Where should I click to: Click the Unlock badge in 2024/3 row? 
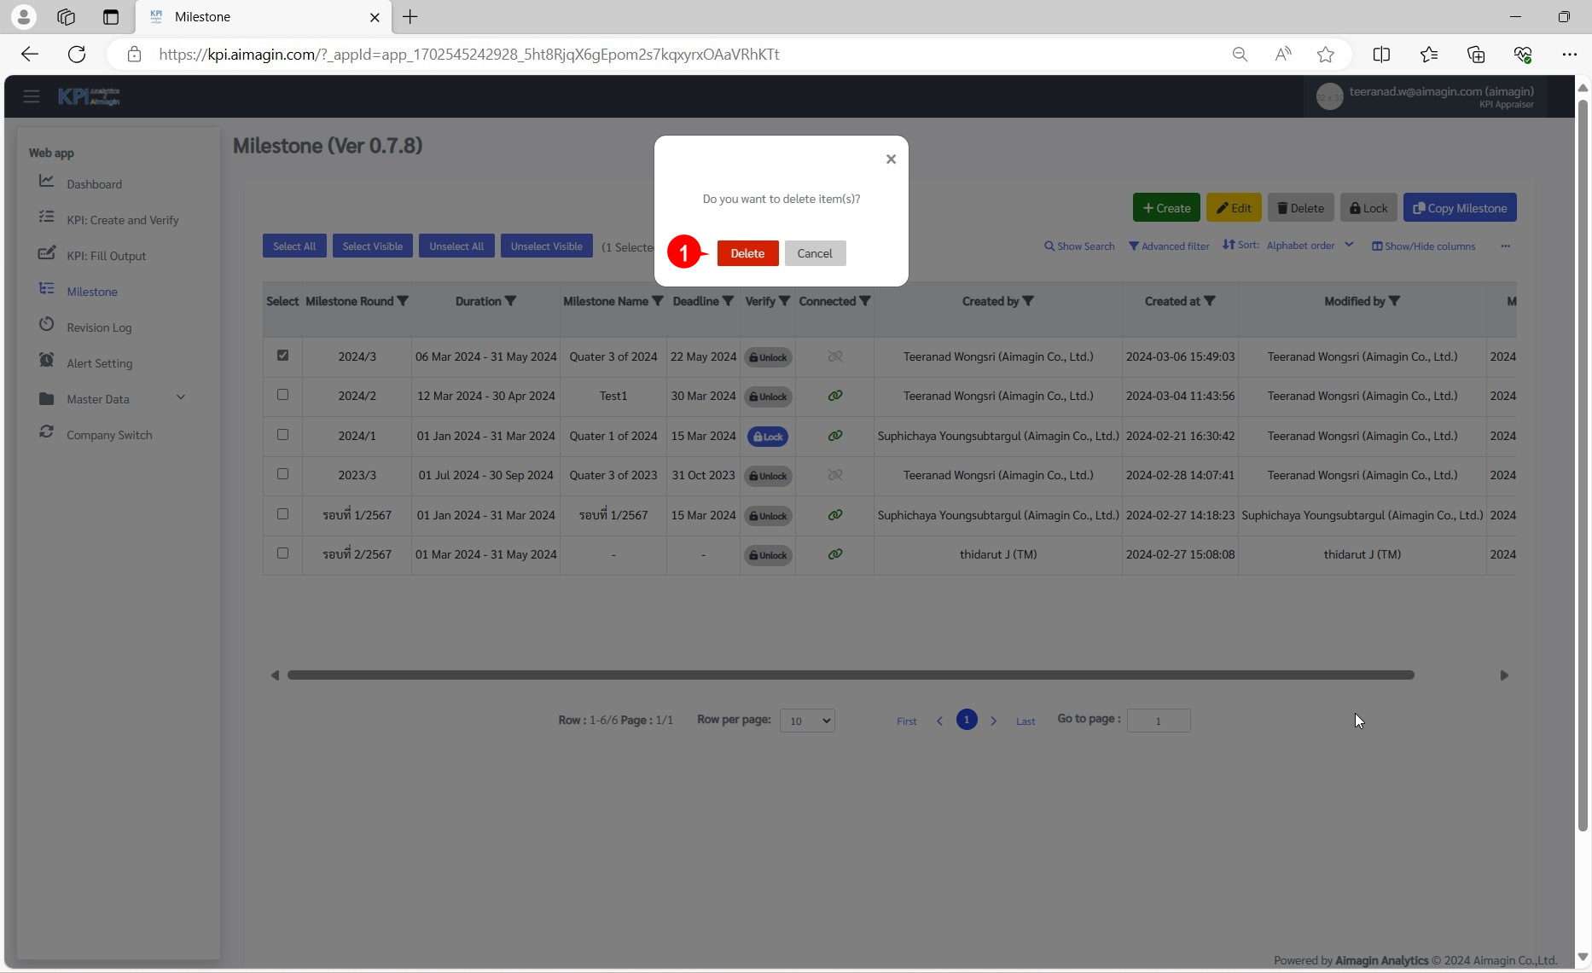tap(768, 357)
